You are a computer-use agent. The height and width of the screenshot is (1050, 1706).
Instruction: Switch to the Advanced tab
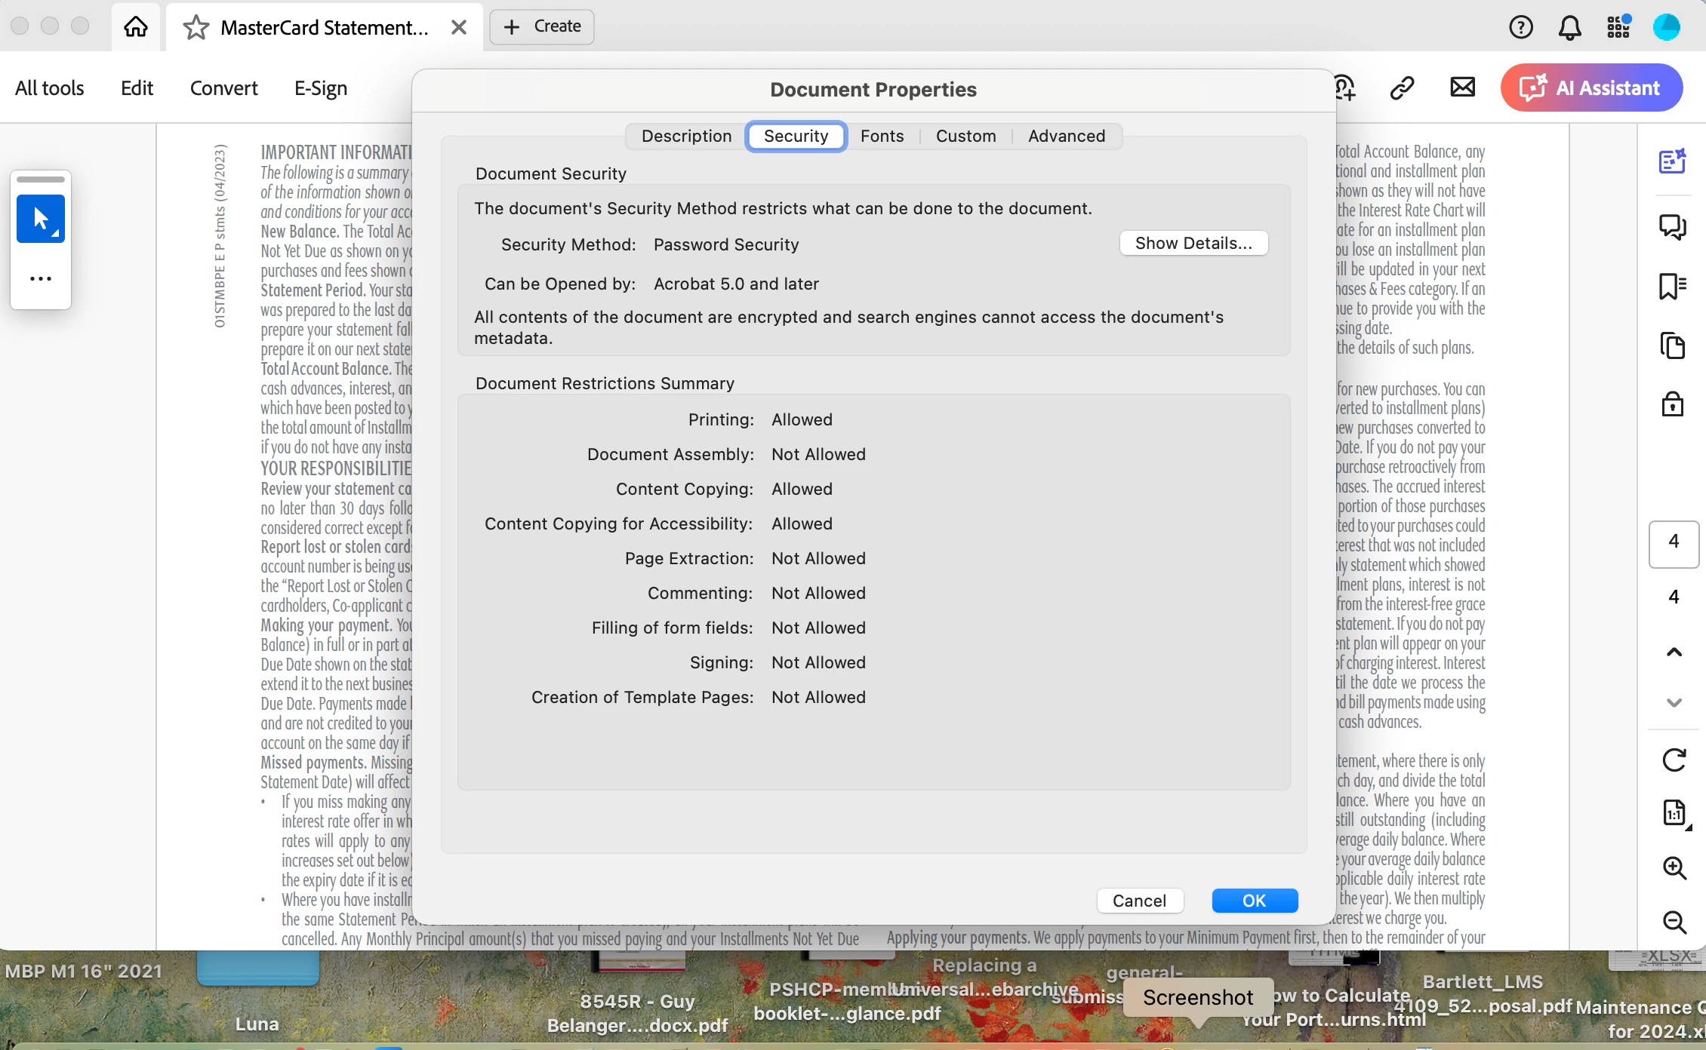[x=1066, y=137]
